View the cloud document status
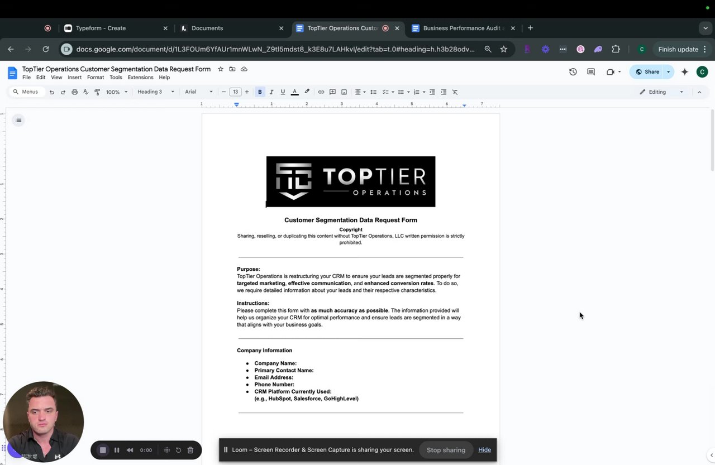The height and width of the screenshot is (465, 715). pos(244,69)
